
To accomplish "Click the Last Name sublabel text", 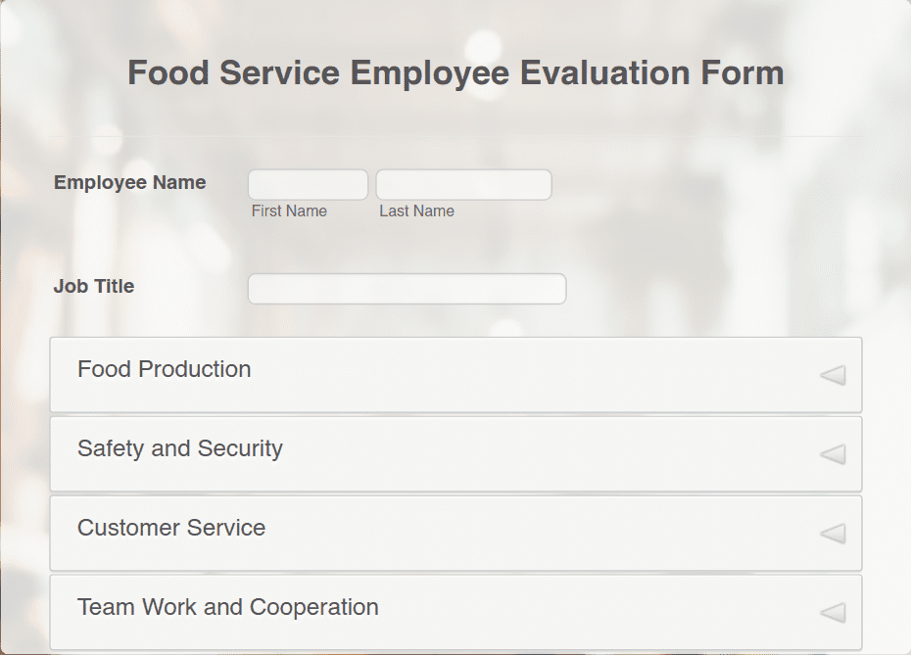I will 417,211.
